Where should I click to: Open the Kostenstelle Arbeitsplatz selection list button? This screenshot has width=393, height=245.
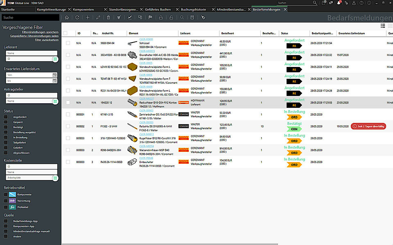pyautogui.click(x=55, y=178)
